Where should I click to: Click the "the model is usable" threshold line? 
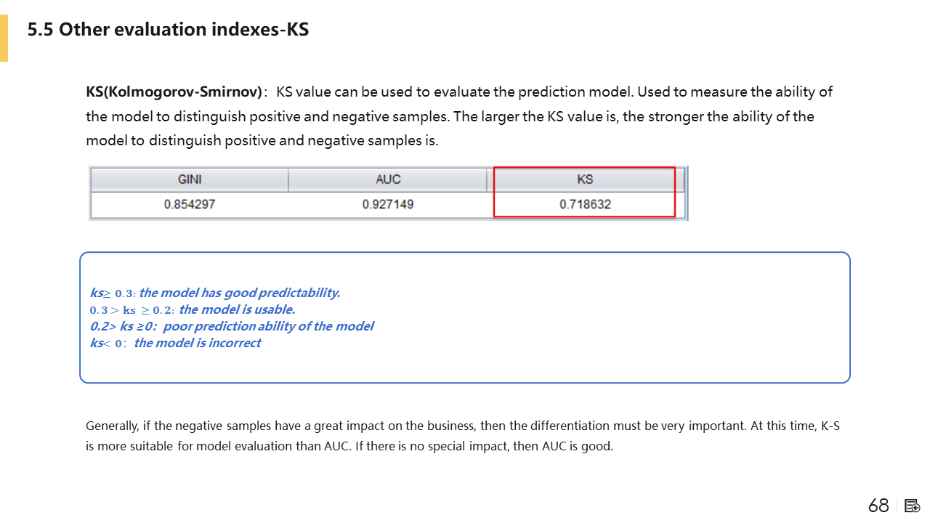coord(193,309)
